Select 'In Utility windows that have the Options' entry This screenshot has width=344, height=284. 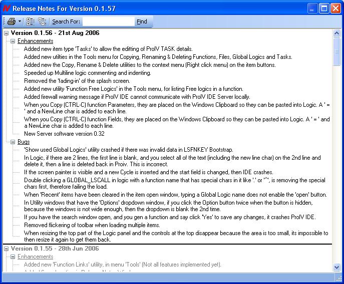click(x=168, y=206)
